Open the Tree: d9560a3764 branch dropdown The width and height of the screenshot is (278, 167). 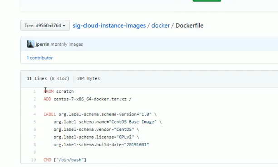click(45, 25)
